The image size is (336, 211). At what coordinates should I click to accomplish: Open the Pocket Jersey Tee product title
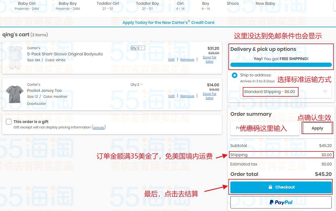click(44, 90)
